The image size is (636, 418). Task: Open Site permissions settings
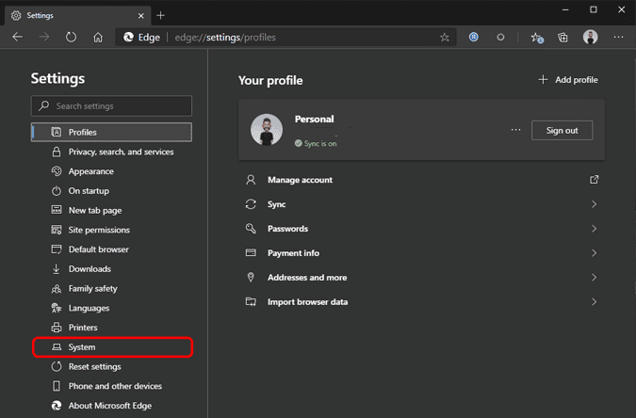(112, 230)
